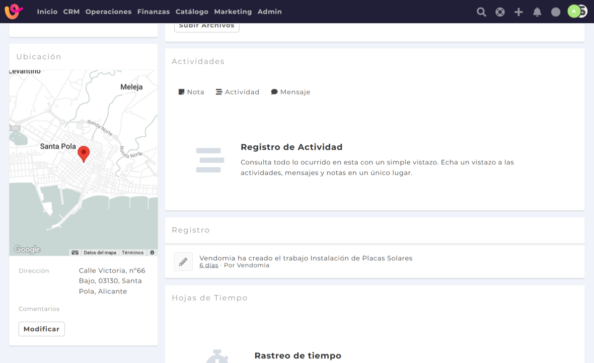594x363 pixels.
Task: Click the lifebuoy help icon
Action: (x=500, y=12)
